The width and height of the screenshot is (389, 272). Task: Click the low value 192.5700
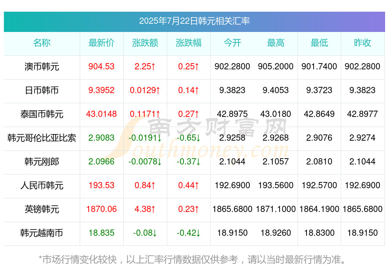(319, 185)
